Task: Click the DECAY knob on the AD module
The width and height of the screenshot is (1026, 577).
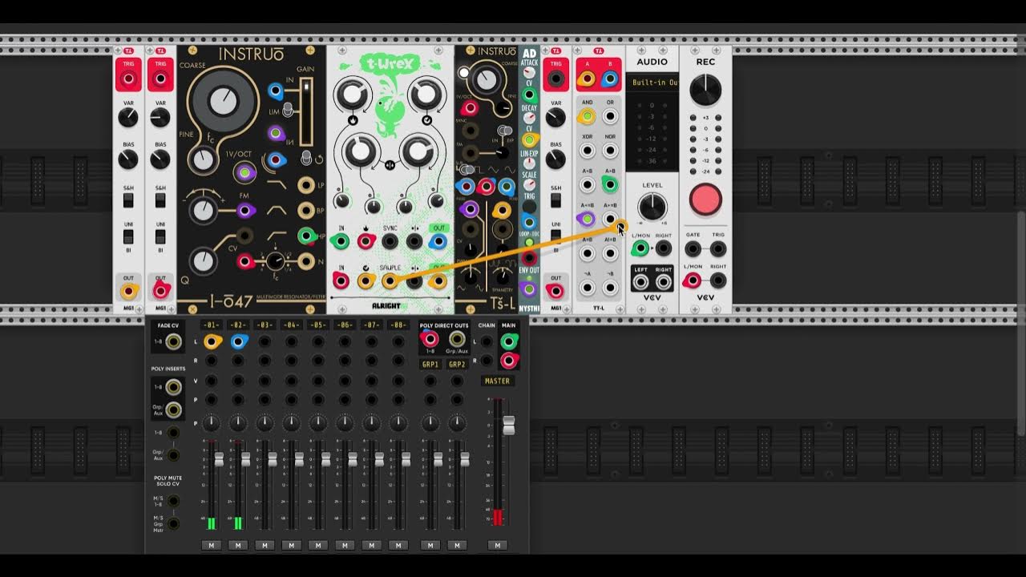Action: [x=528, y=119]
